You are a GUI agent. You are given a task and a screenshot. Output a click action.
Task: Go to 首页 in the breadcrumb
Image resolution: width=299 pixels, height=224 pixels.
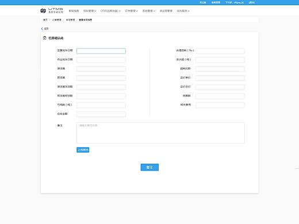(x=45, y=20)
